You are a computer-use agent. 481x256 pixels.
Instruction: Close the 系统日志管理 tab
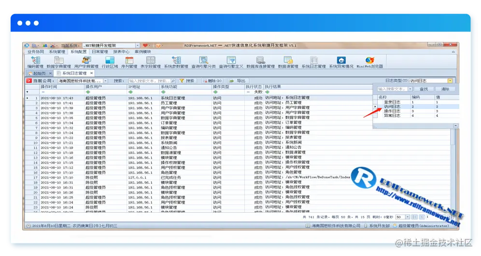tap(91, 73)
